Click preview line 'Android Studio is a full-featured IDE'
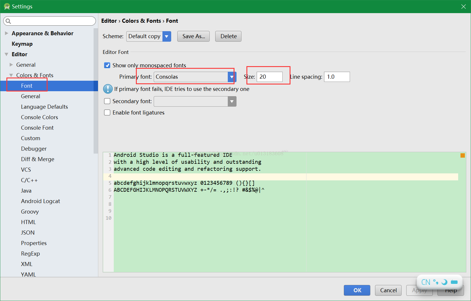Viewport: 471px width, 301px height. click(x=173, y=155)
